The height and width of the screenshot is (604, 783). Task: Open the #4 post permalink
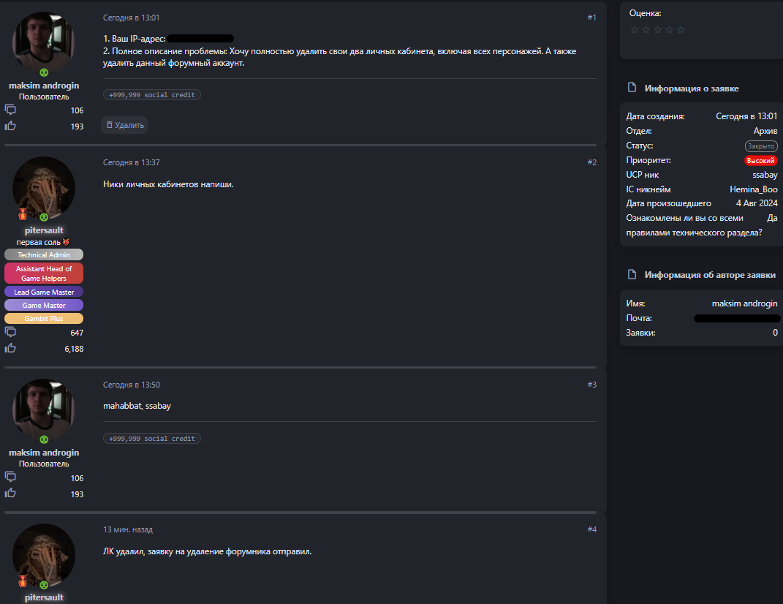pos(591,529)
